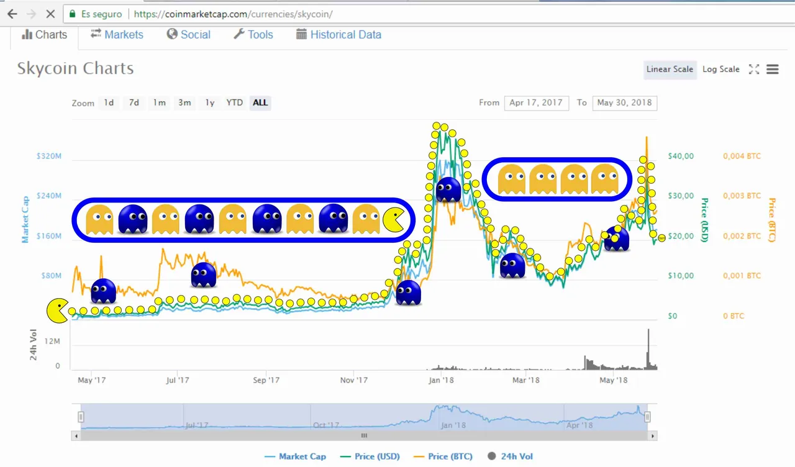Set zoom to 3m
The width and height of the screenshot is (795, 467).
point(184,102)
